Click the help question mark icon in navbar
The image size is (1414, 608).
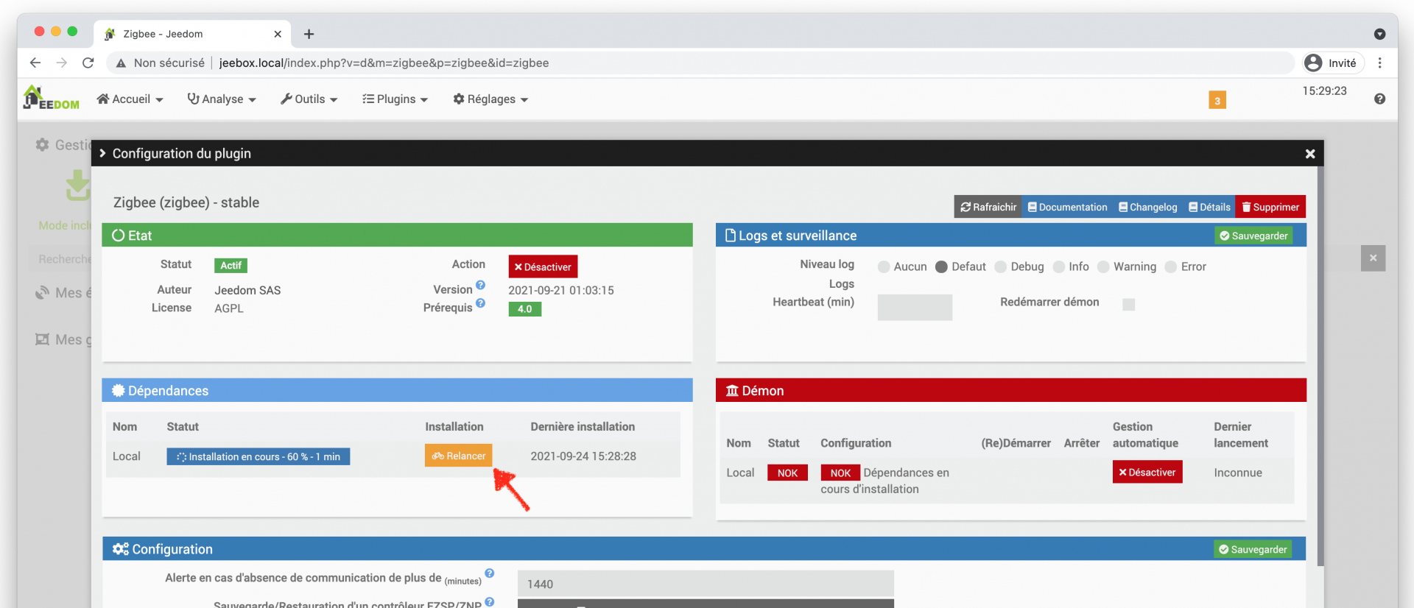tap(1379, 99)
